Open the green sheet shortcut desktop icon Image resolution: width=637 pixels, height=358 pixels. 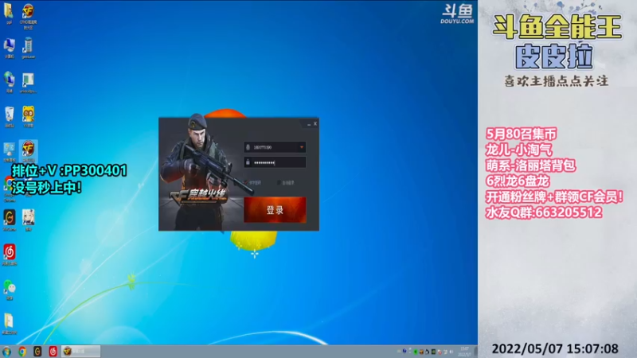pos(28,83)
